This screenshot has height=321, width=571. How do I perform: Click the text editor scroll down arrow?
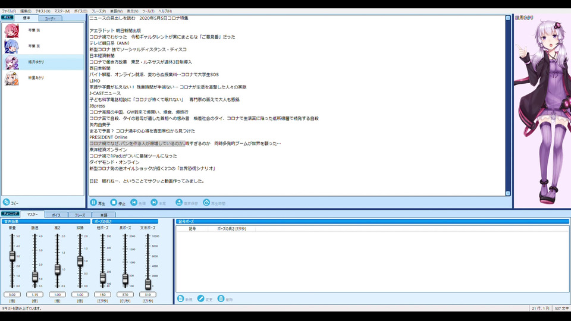[x=508, y=194]
